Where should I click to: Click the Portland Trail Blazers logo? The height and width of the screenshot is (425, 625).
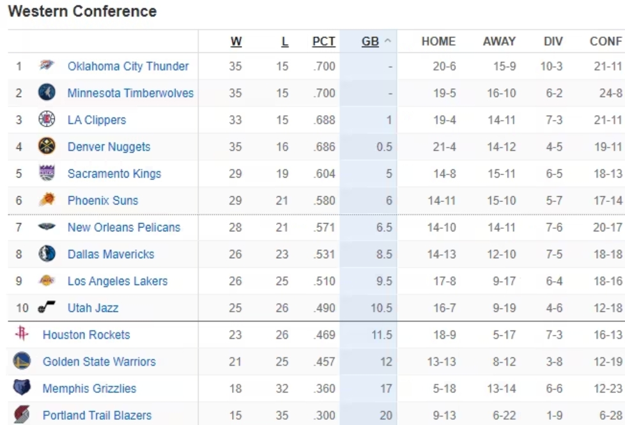pos(22,415)
